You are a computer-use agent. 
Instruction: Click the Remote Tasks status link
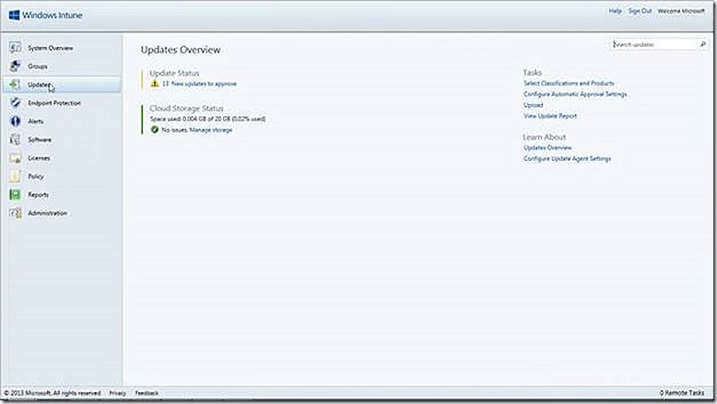coord(682,393)
